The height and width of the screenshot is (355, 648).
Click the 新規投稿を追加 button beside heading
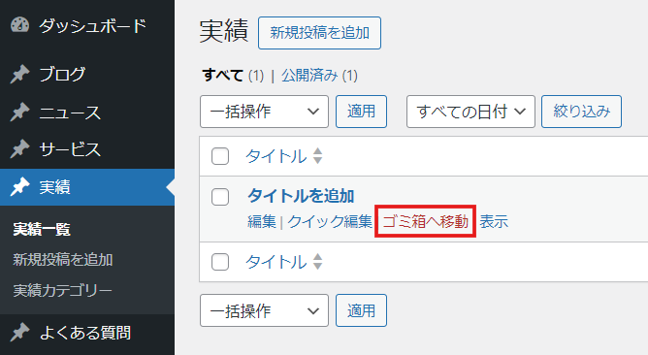tap(319, 33)
